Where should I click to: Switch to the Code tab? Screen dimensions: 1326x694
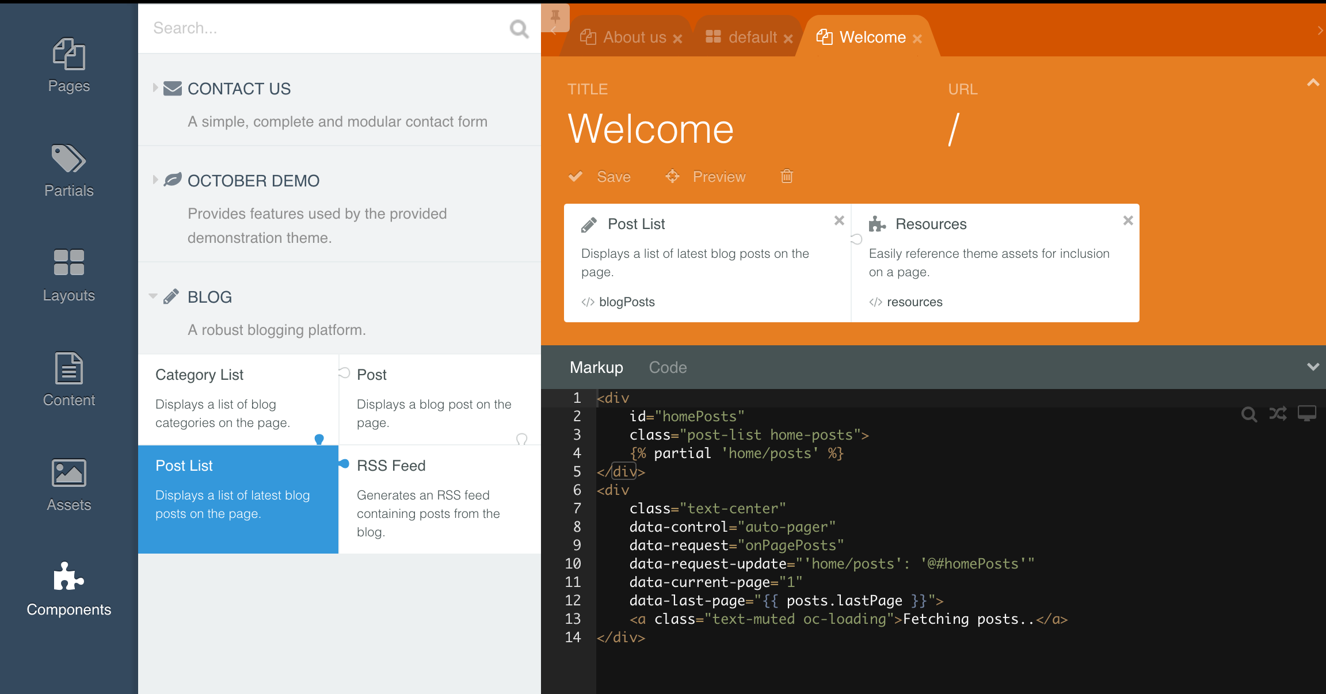point(668,367)
